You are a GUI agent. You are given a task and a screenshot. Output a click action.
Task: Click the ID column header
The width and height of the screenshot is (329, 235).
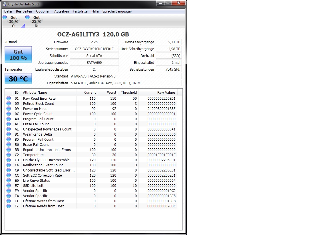click(17, 92)
